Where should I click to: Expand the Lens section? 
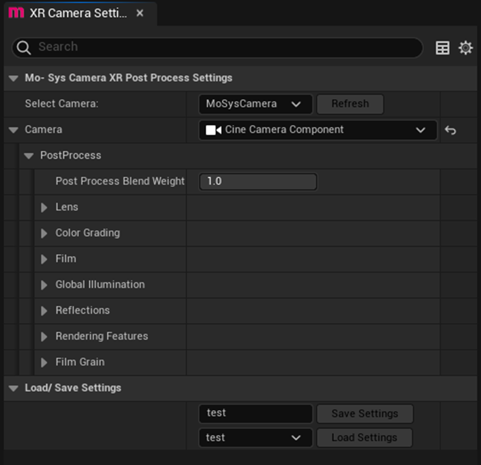click(44, 208)
